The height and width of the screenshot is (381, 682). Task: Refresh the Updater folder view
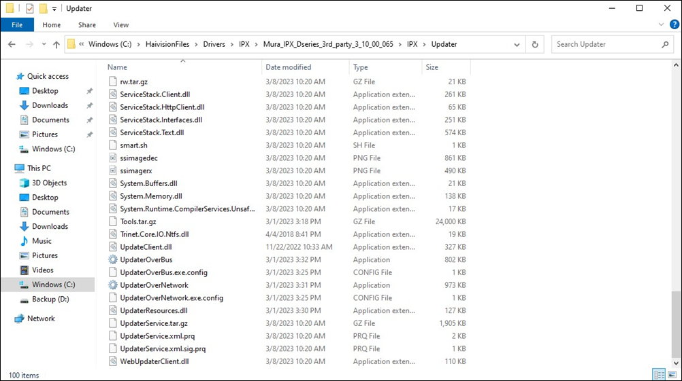(x=535, y=44)
